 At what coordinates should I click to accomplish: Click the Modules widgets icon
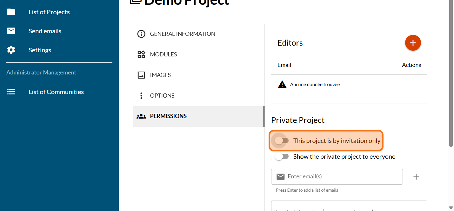141,54
